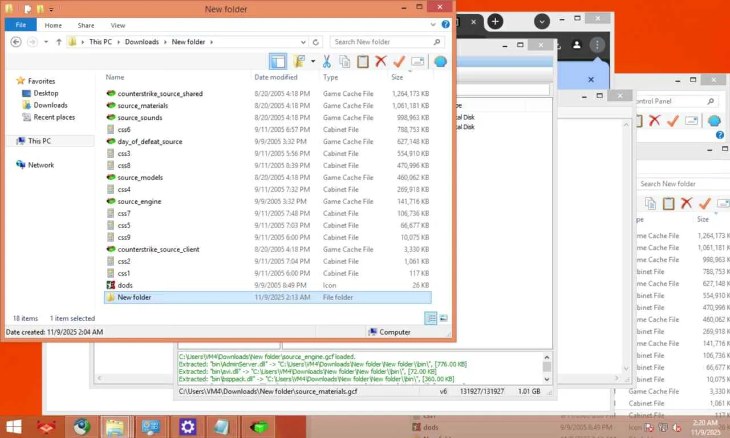Expand the chevron after Downloads in the address bar
Viewport: 730px width, 438px height.
coord(165,42)
